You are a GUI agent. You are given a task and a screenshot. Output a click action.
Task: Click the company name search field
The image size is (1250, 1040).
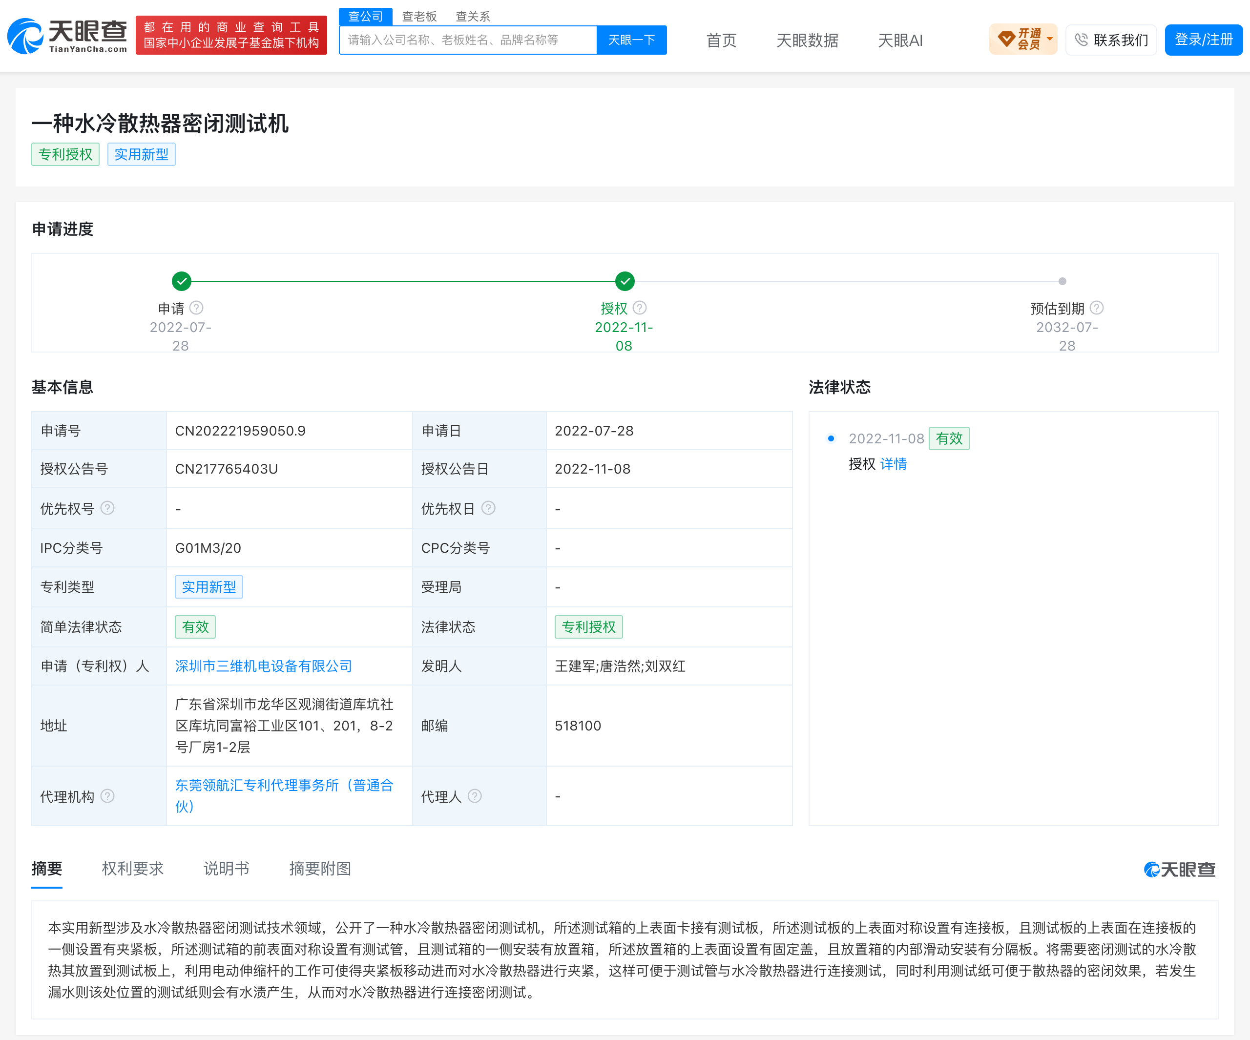468,40
